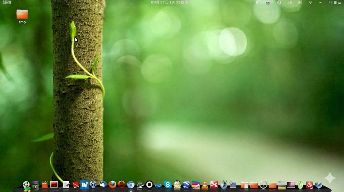344x192 pixels.
Task: Open the green chalkboard book dictionary app
Action: (x=140, y=185)
